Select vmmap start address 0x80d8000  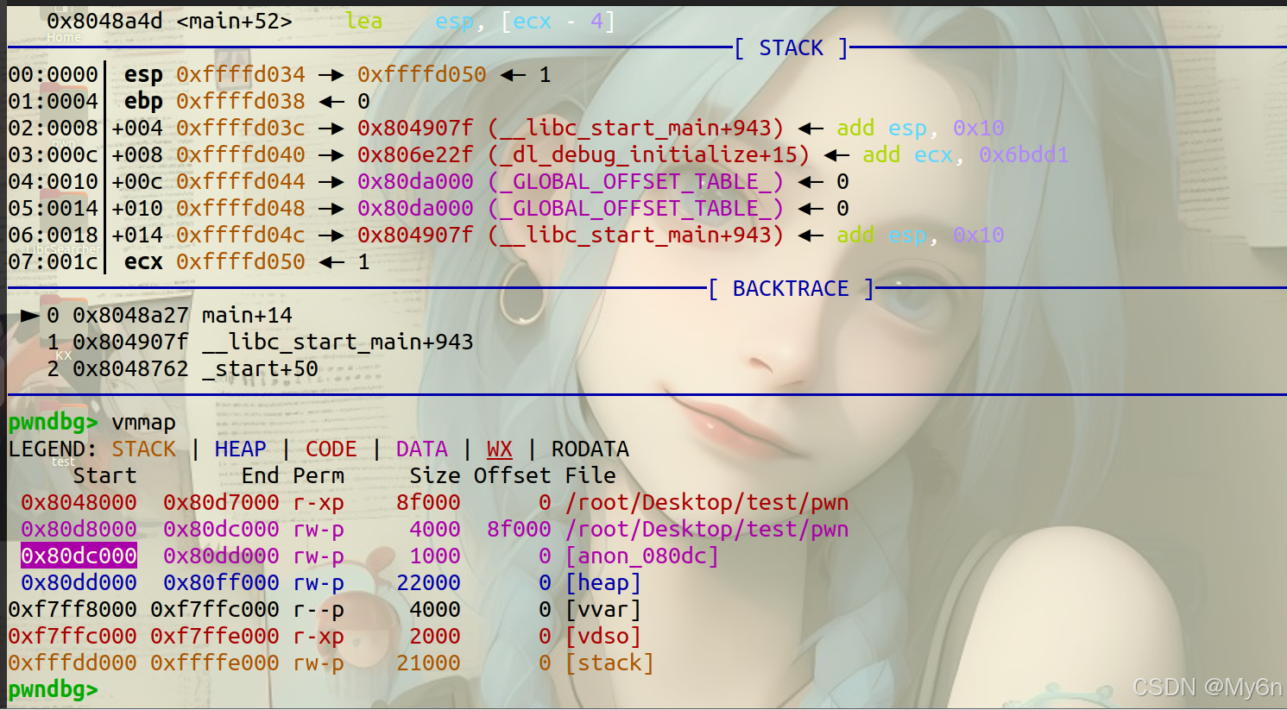point(79,530)
